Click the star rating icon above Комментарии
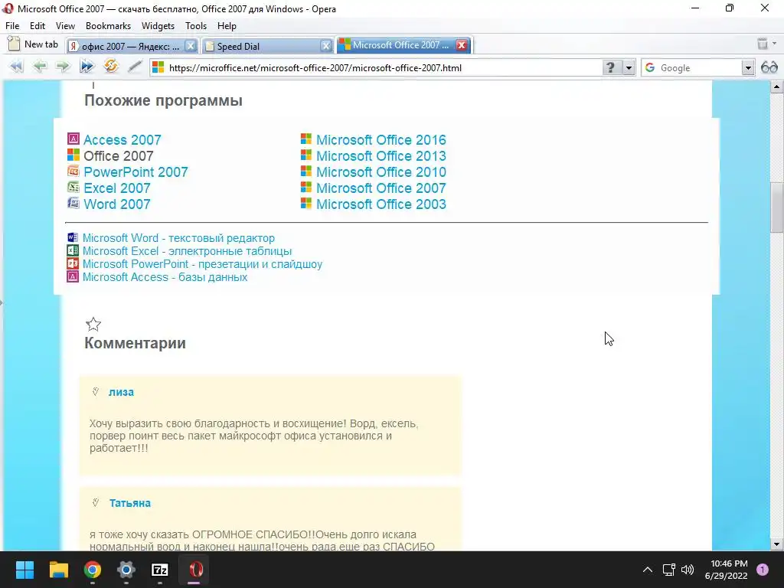The image size is (784, 588). coord(93,325)
